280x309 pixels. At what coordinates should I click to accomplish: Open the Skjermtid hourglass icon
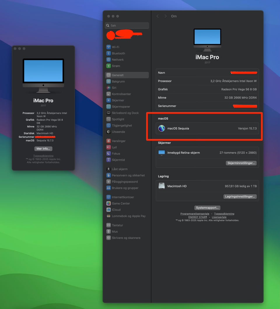click(108, 160)
